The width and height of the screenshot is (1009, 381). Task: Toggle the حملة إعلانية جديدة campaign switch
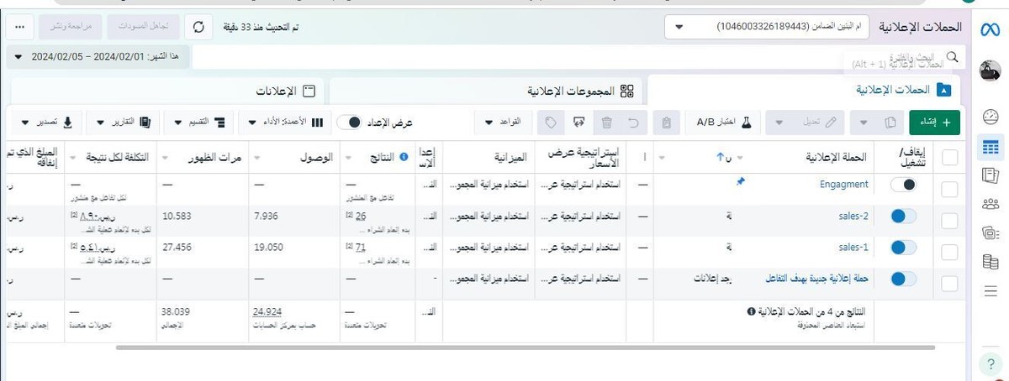tap(903, 279)
